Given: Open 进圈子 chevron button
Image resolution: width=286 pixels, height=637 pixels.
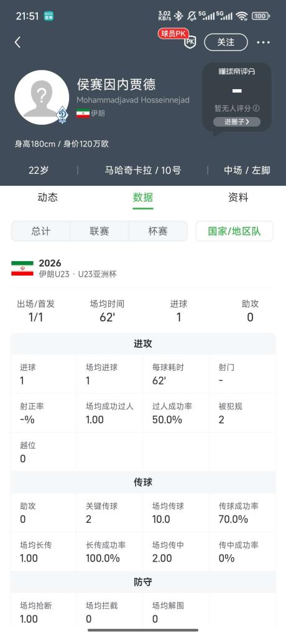Looking at the screenshot, I should pyautogui.click(x=237, y=122).
